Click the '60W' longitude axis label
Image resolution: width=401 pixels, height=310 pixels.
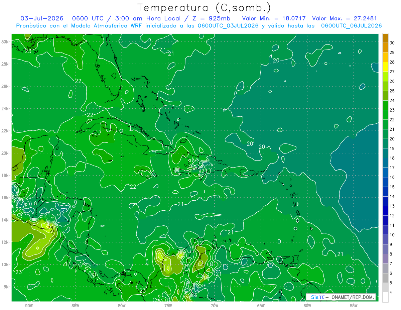307,305
